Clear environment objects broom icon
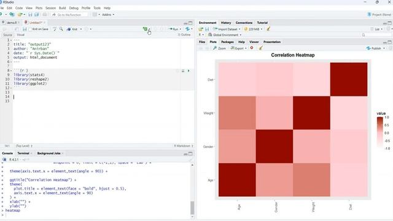 tap(268, 29)
